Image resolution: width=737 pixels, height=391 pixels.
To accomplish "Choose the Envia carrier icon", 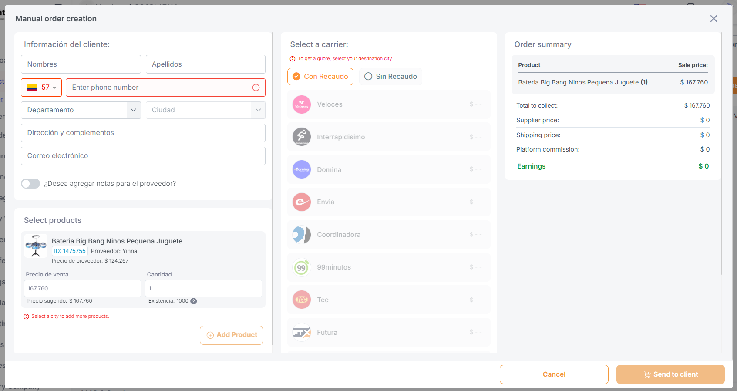I will (x=301, y=202).
